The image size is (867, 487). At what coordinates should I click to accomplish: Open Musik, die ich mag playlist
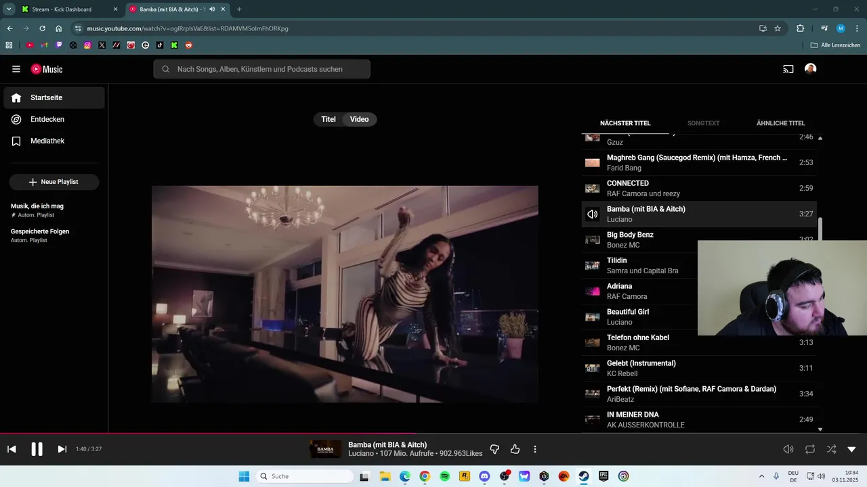(54, 210)
